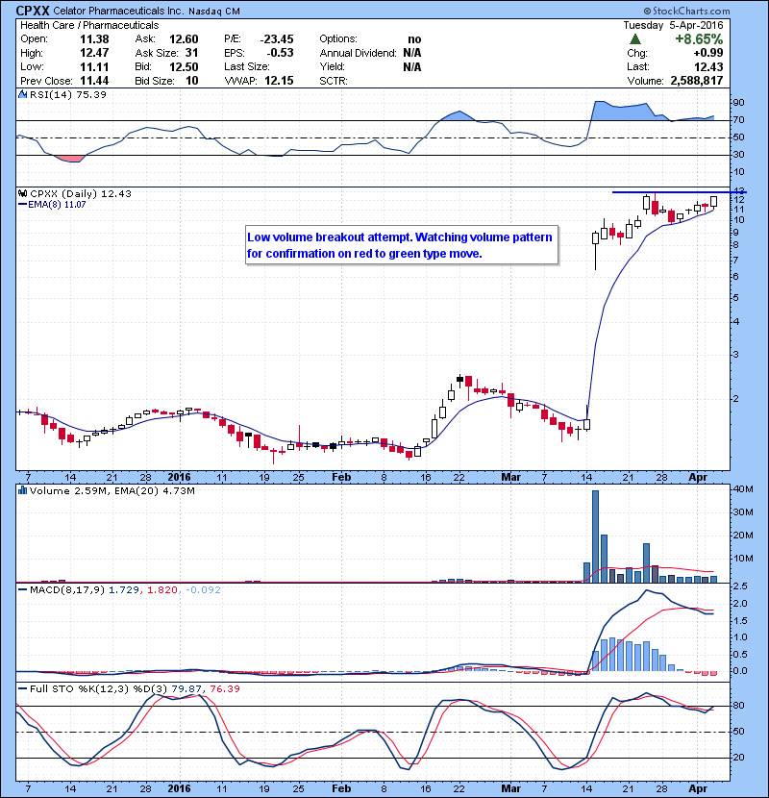Click the High price 12.47

(94, 53)
